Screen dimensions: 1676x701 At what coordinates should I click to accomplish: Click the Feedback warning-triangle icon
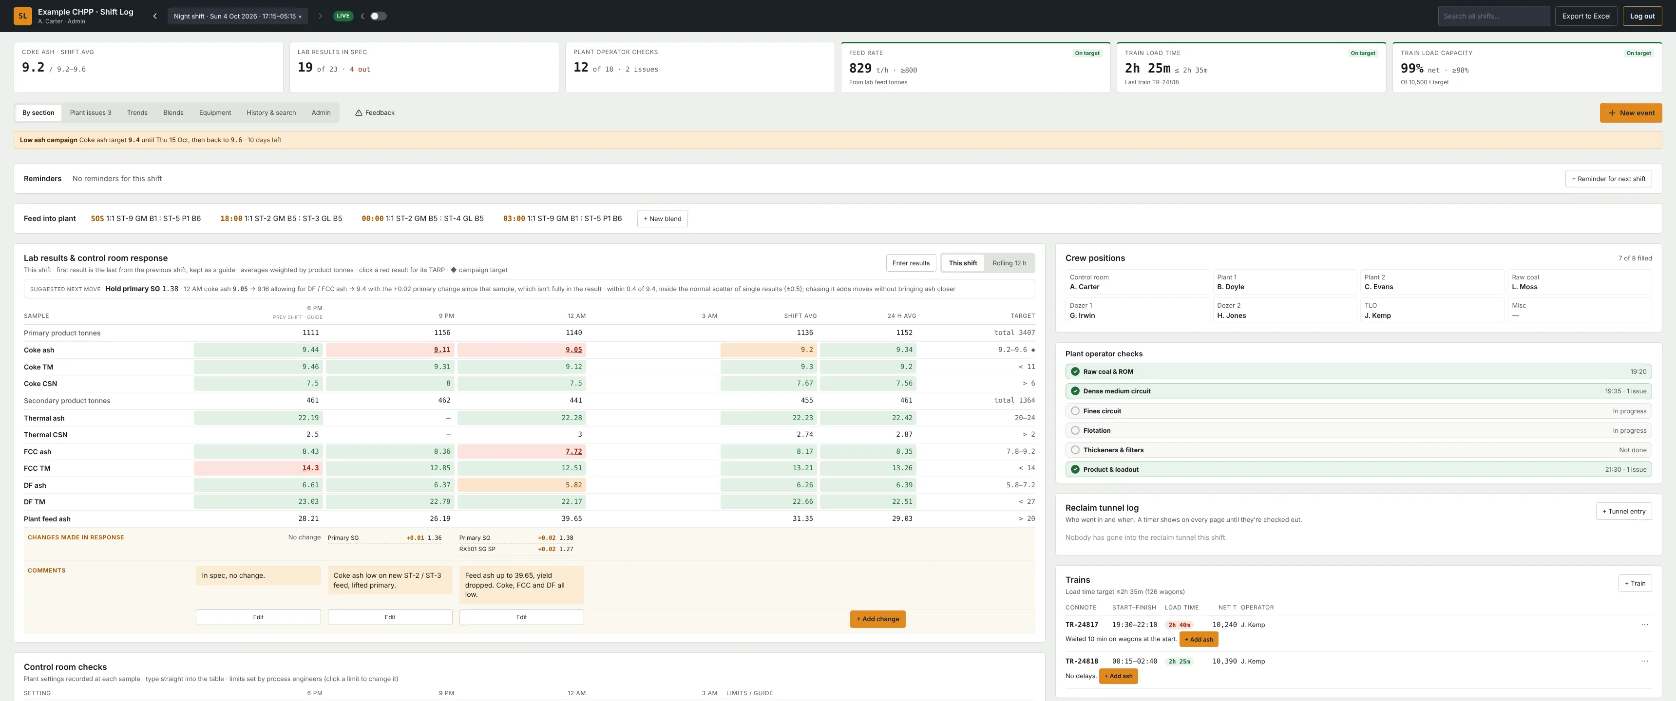(359, 112)
